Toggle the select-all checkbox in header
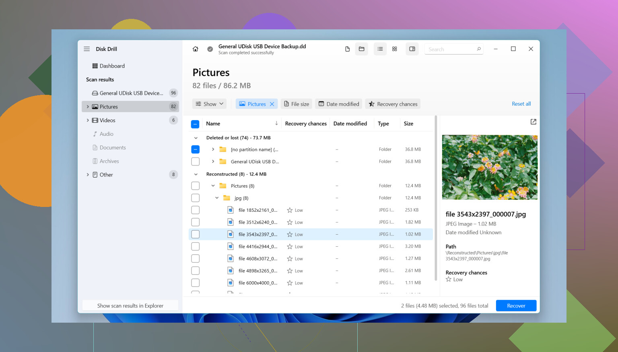The image size is (618, 352). coord(195,124)
